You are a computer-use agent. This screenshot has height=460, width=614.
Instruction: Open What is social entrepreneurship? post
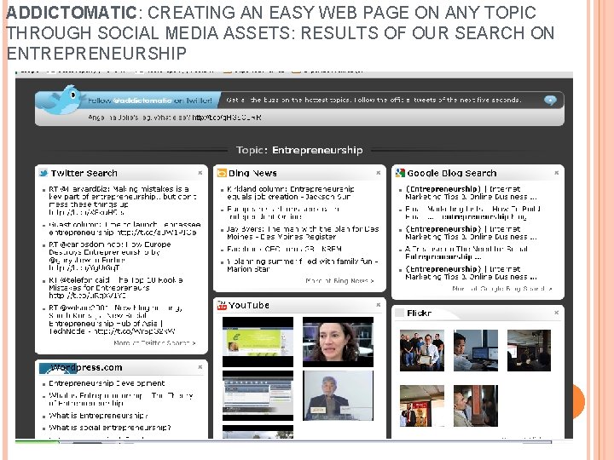pos(110,428)
